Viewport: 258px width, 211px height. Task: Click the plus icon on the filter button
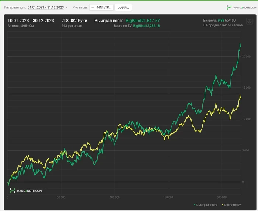coord(93,7)
